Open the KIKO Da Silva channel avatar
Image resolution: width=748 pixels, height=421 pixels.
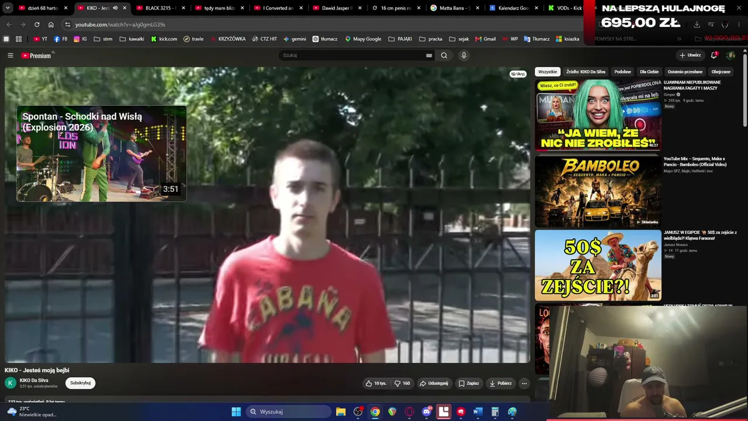11,383
